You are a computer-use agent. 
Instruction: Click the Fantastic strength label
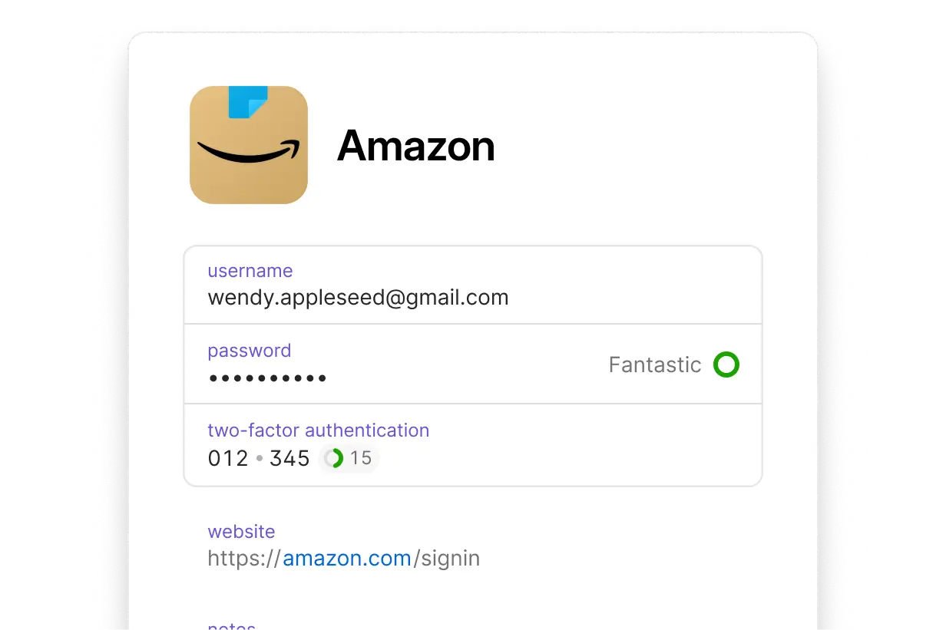click(655, 364)
